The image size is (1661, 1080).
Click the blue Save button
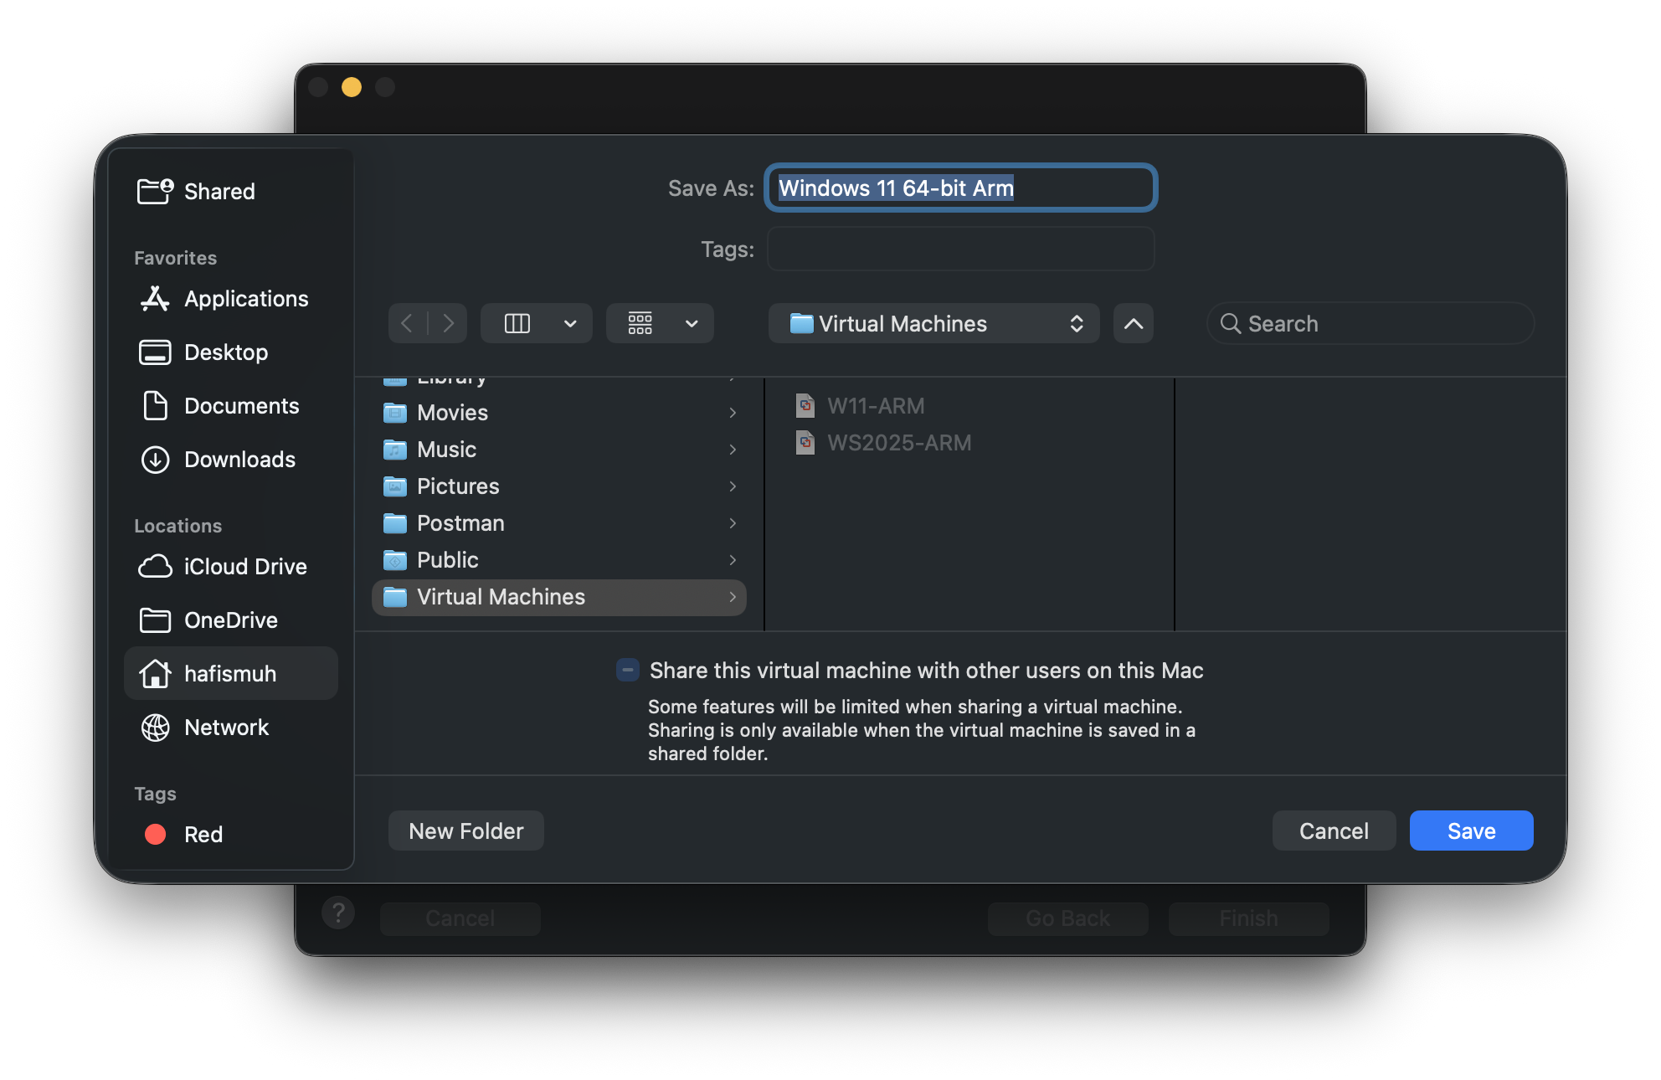pos(1471,831)
